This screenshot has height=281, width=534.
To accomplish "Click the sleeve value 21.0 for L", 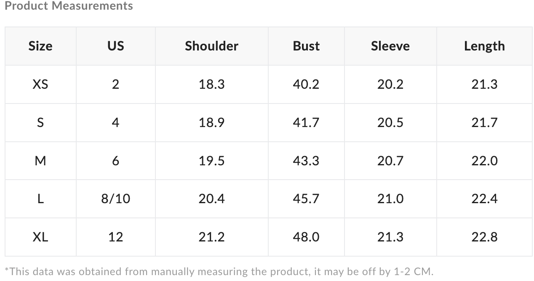I will point(390,199).
